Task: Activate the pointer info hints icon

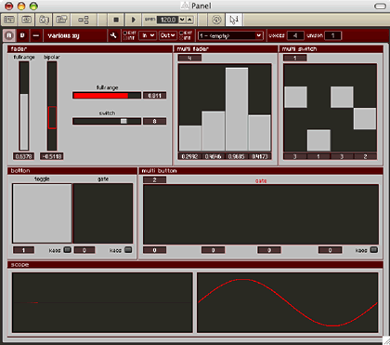Action: coord(234,20)
